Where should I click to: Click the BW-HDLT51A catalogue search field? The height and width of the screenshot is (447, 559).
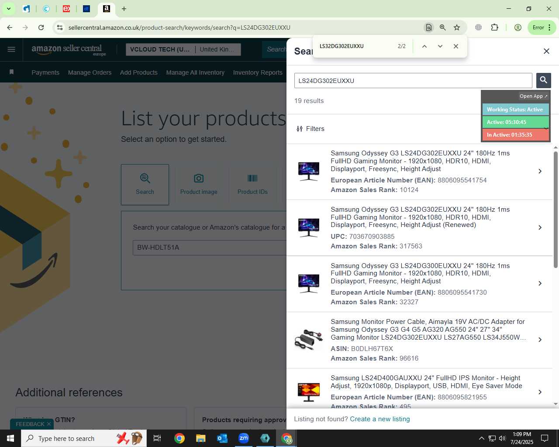(210, 248)
